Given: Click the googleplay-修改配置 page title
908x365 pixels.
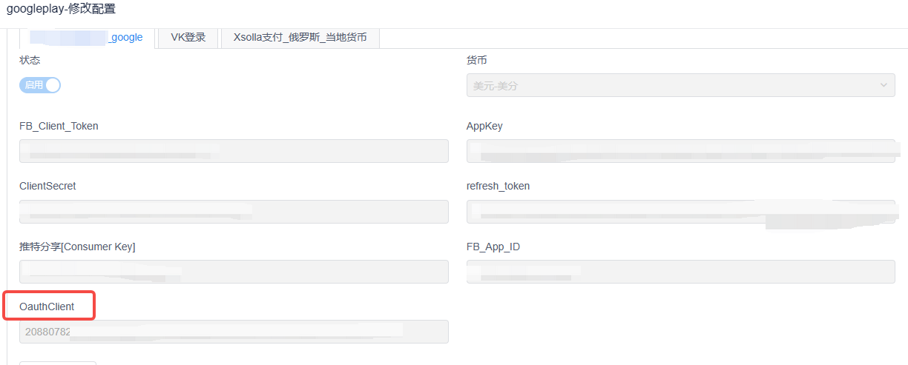Looking at the screenshot, I should click(61, 10).
